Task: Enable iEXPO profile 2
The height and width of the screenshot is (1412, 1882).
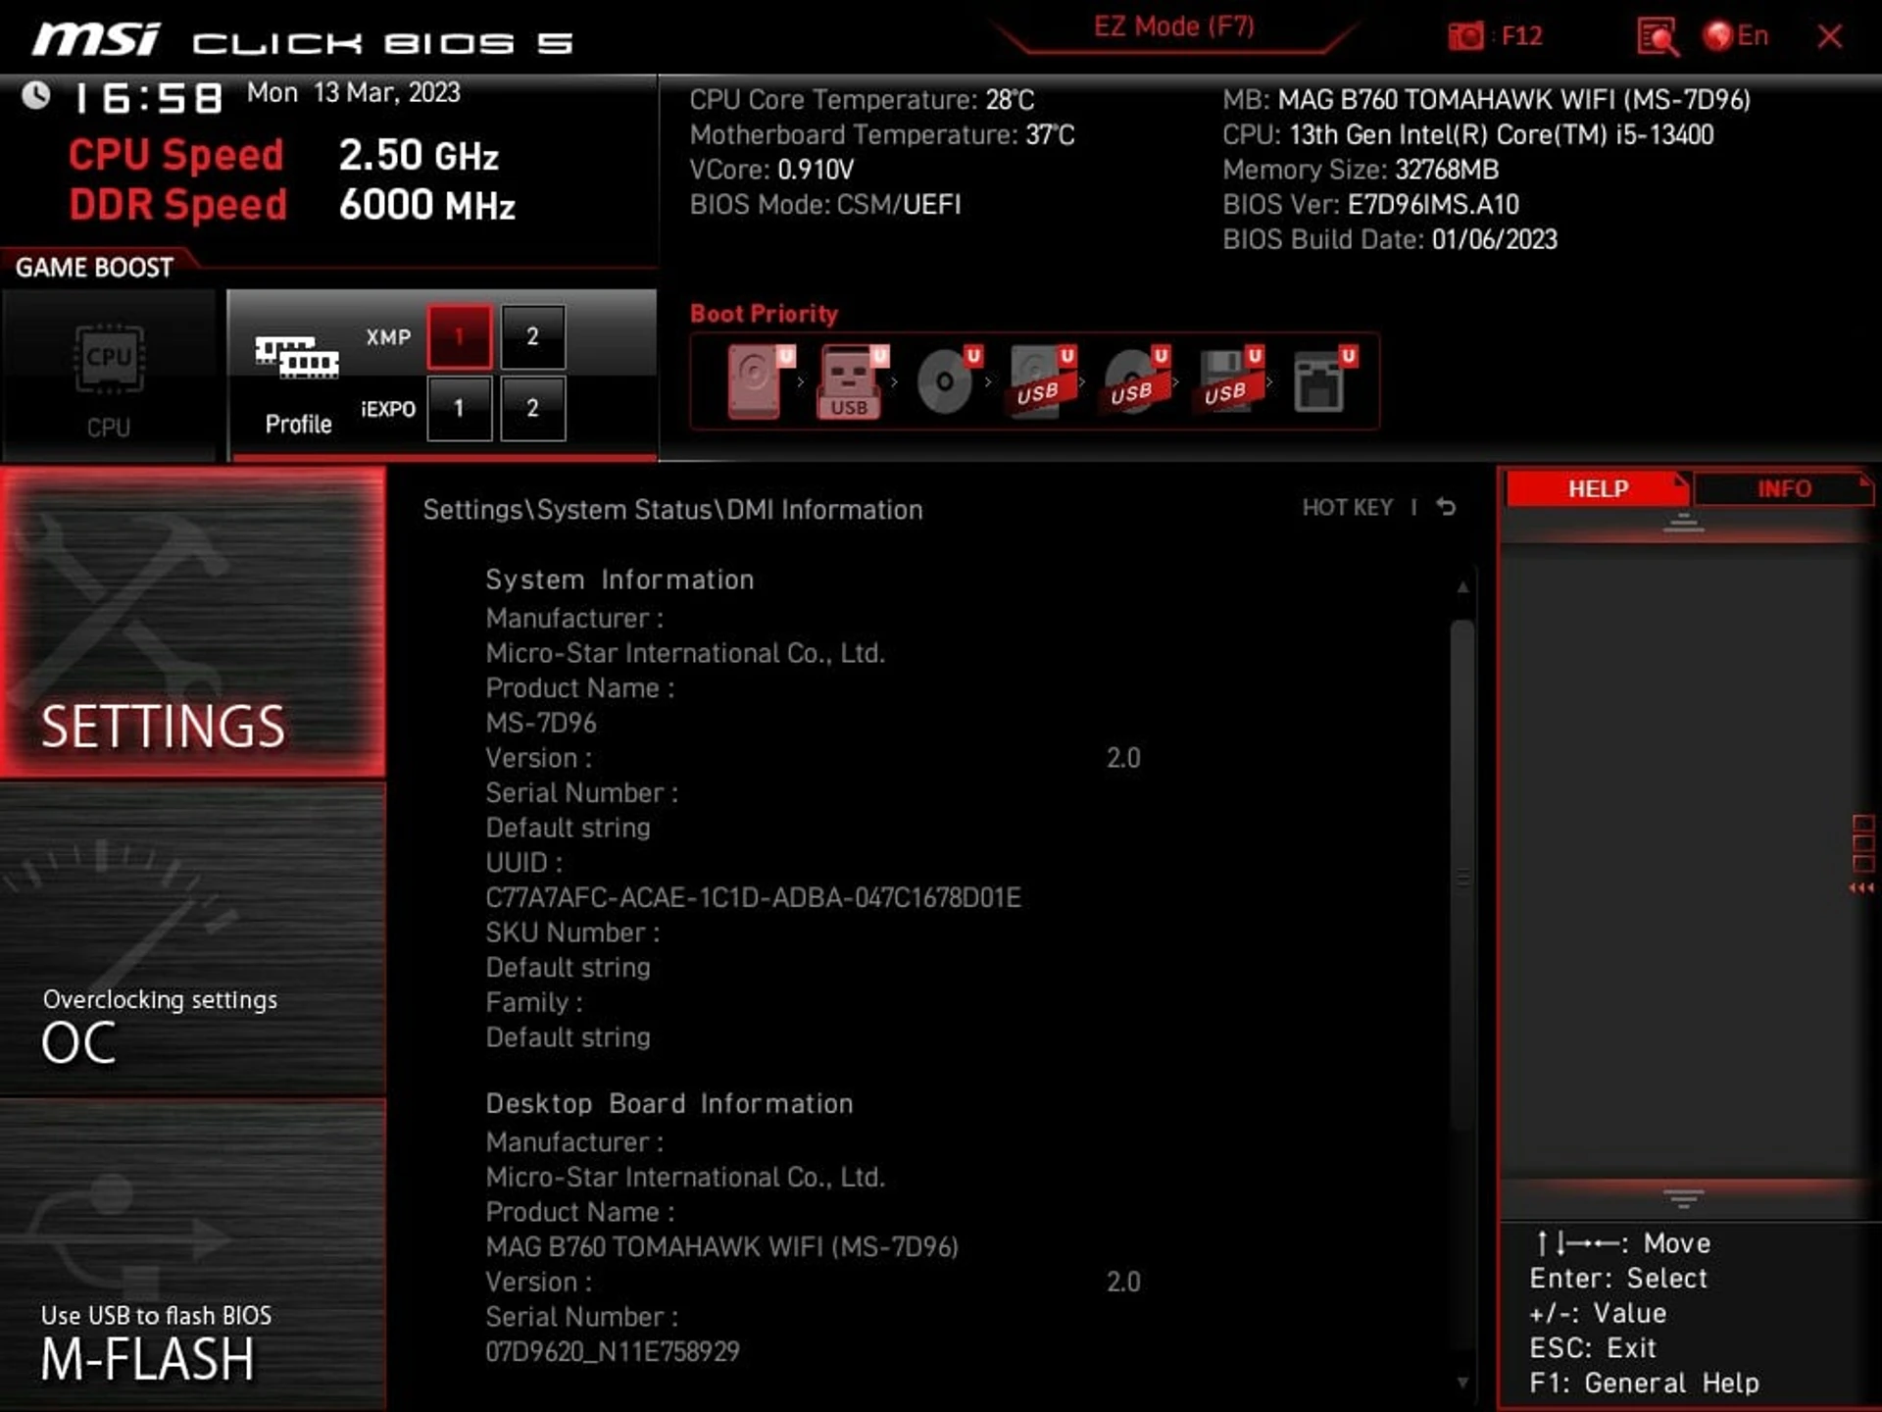Action: pos(532,408)
